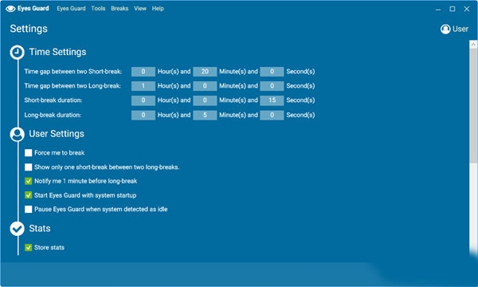Click the User avatar icon at top right
The image size is (478, 287).
point(445,29)
